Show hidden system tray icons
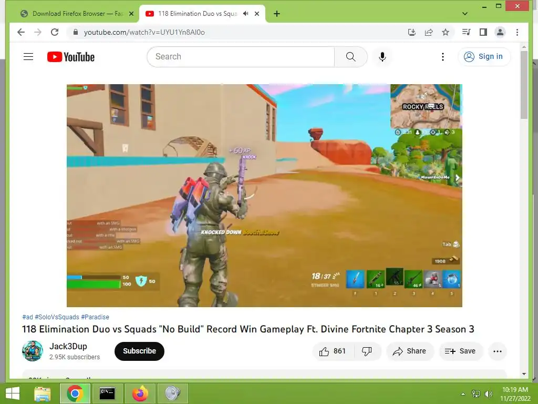Viewport: 538px width, 404px height. point(463,394)
